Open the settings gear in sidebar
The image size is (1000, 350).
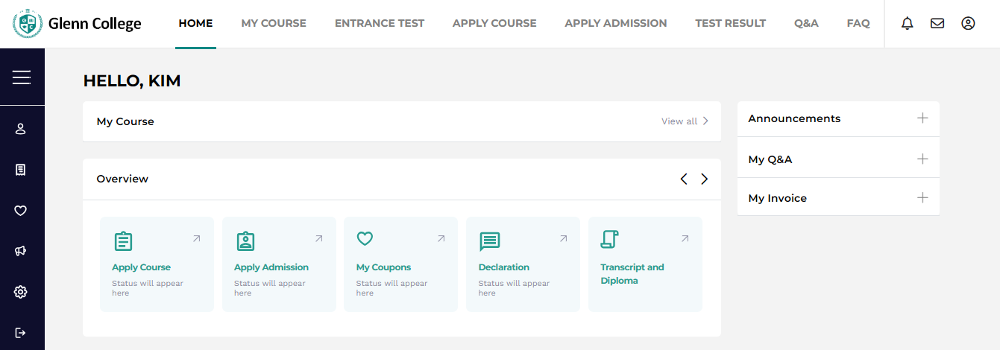[21, 292]
